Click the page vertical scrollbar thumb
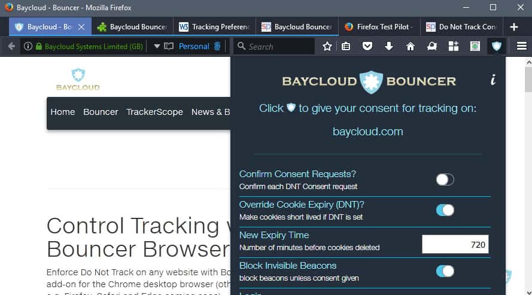Image resolution: width=532 pixels, height=295 pixels. pyautogui.click(x=528, y=80)
